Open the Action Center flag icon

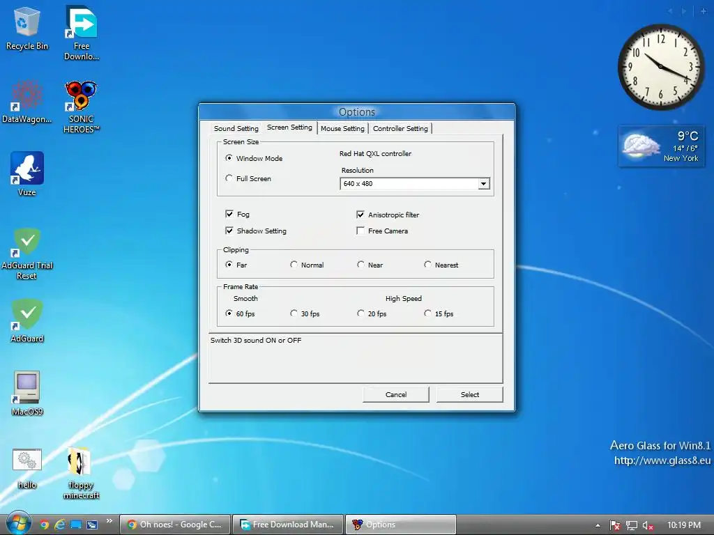point(615,525)
